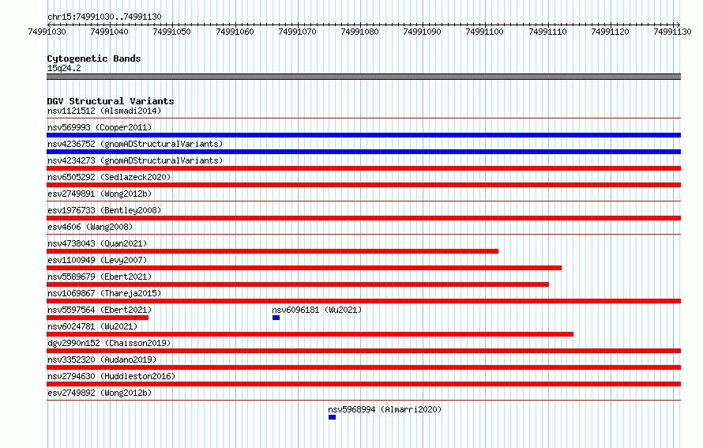Click the nsv3352320 red variant bar
Viewport: 703px width, 448px height.
(x=363, y=367)
